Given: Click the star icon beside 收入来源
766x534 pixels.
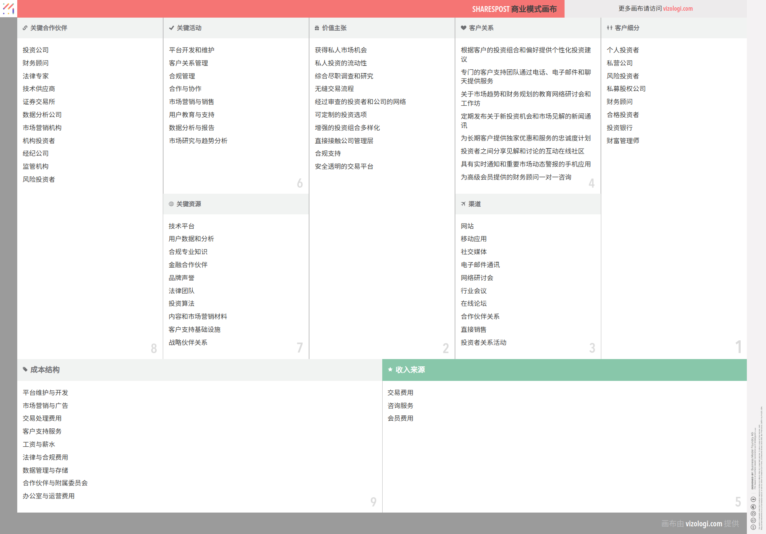Looking at the screenshot, I should pos(390,369).
